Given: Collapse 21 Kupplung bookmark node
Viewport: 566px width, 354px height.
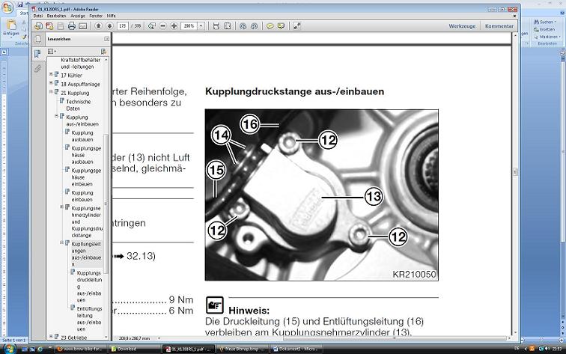Looking at the screenshot, I should [x=51, y=91].
